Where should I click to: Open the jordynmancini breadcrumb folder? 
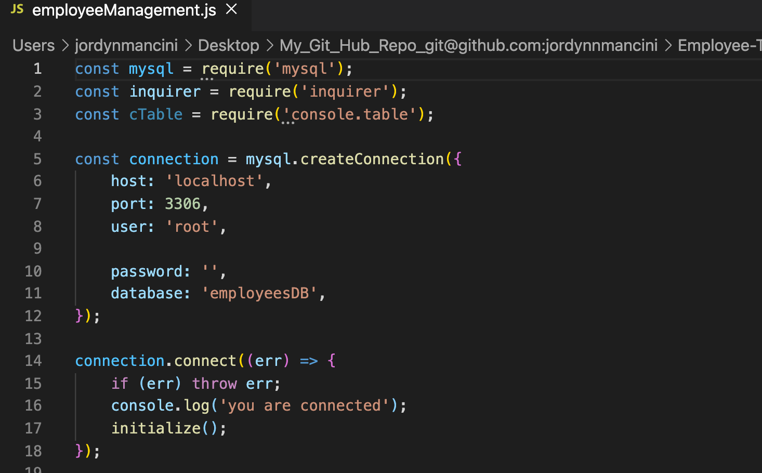126,46
